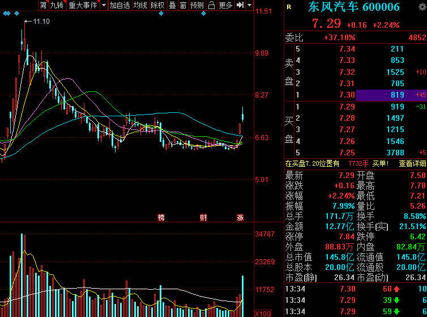Viewport: 427px width, 317px height.
Task: Click green down arrow beside 59
Action: point(396,311)
